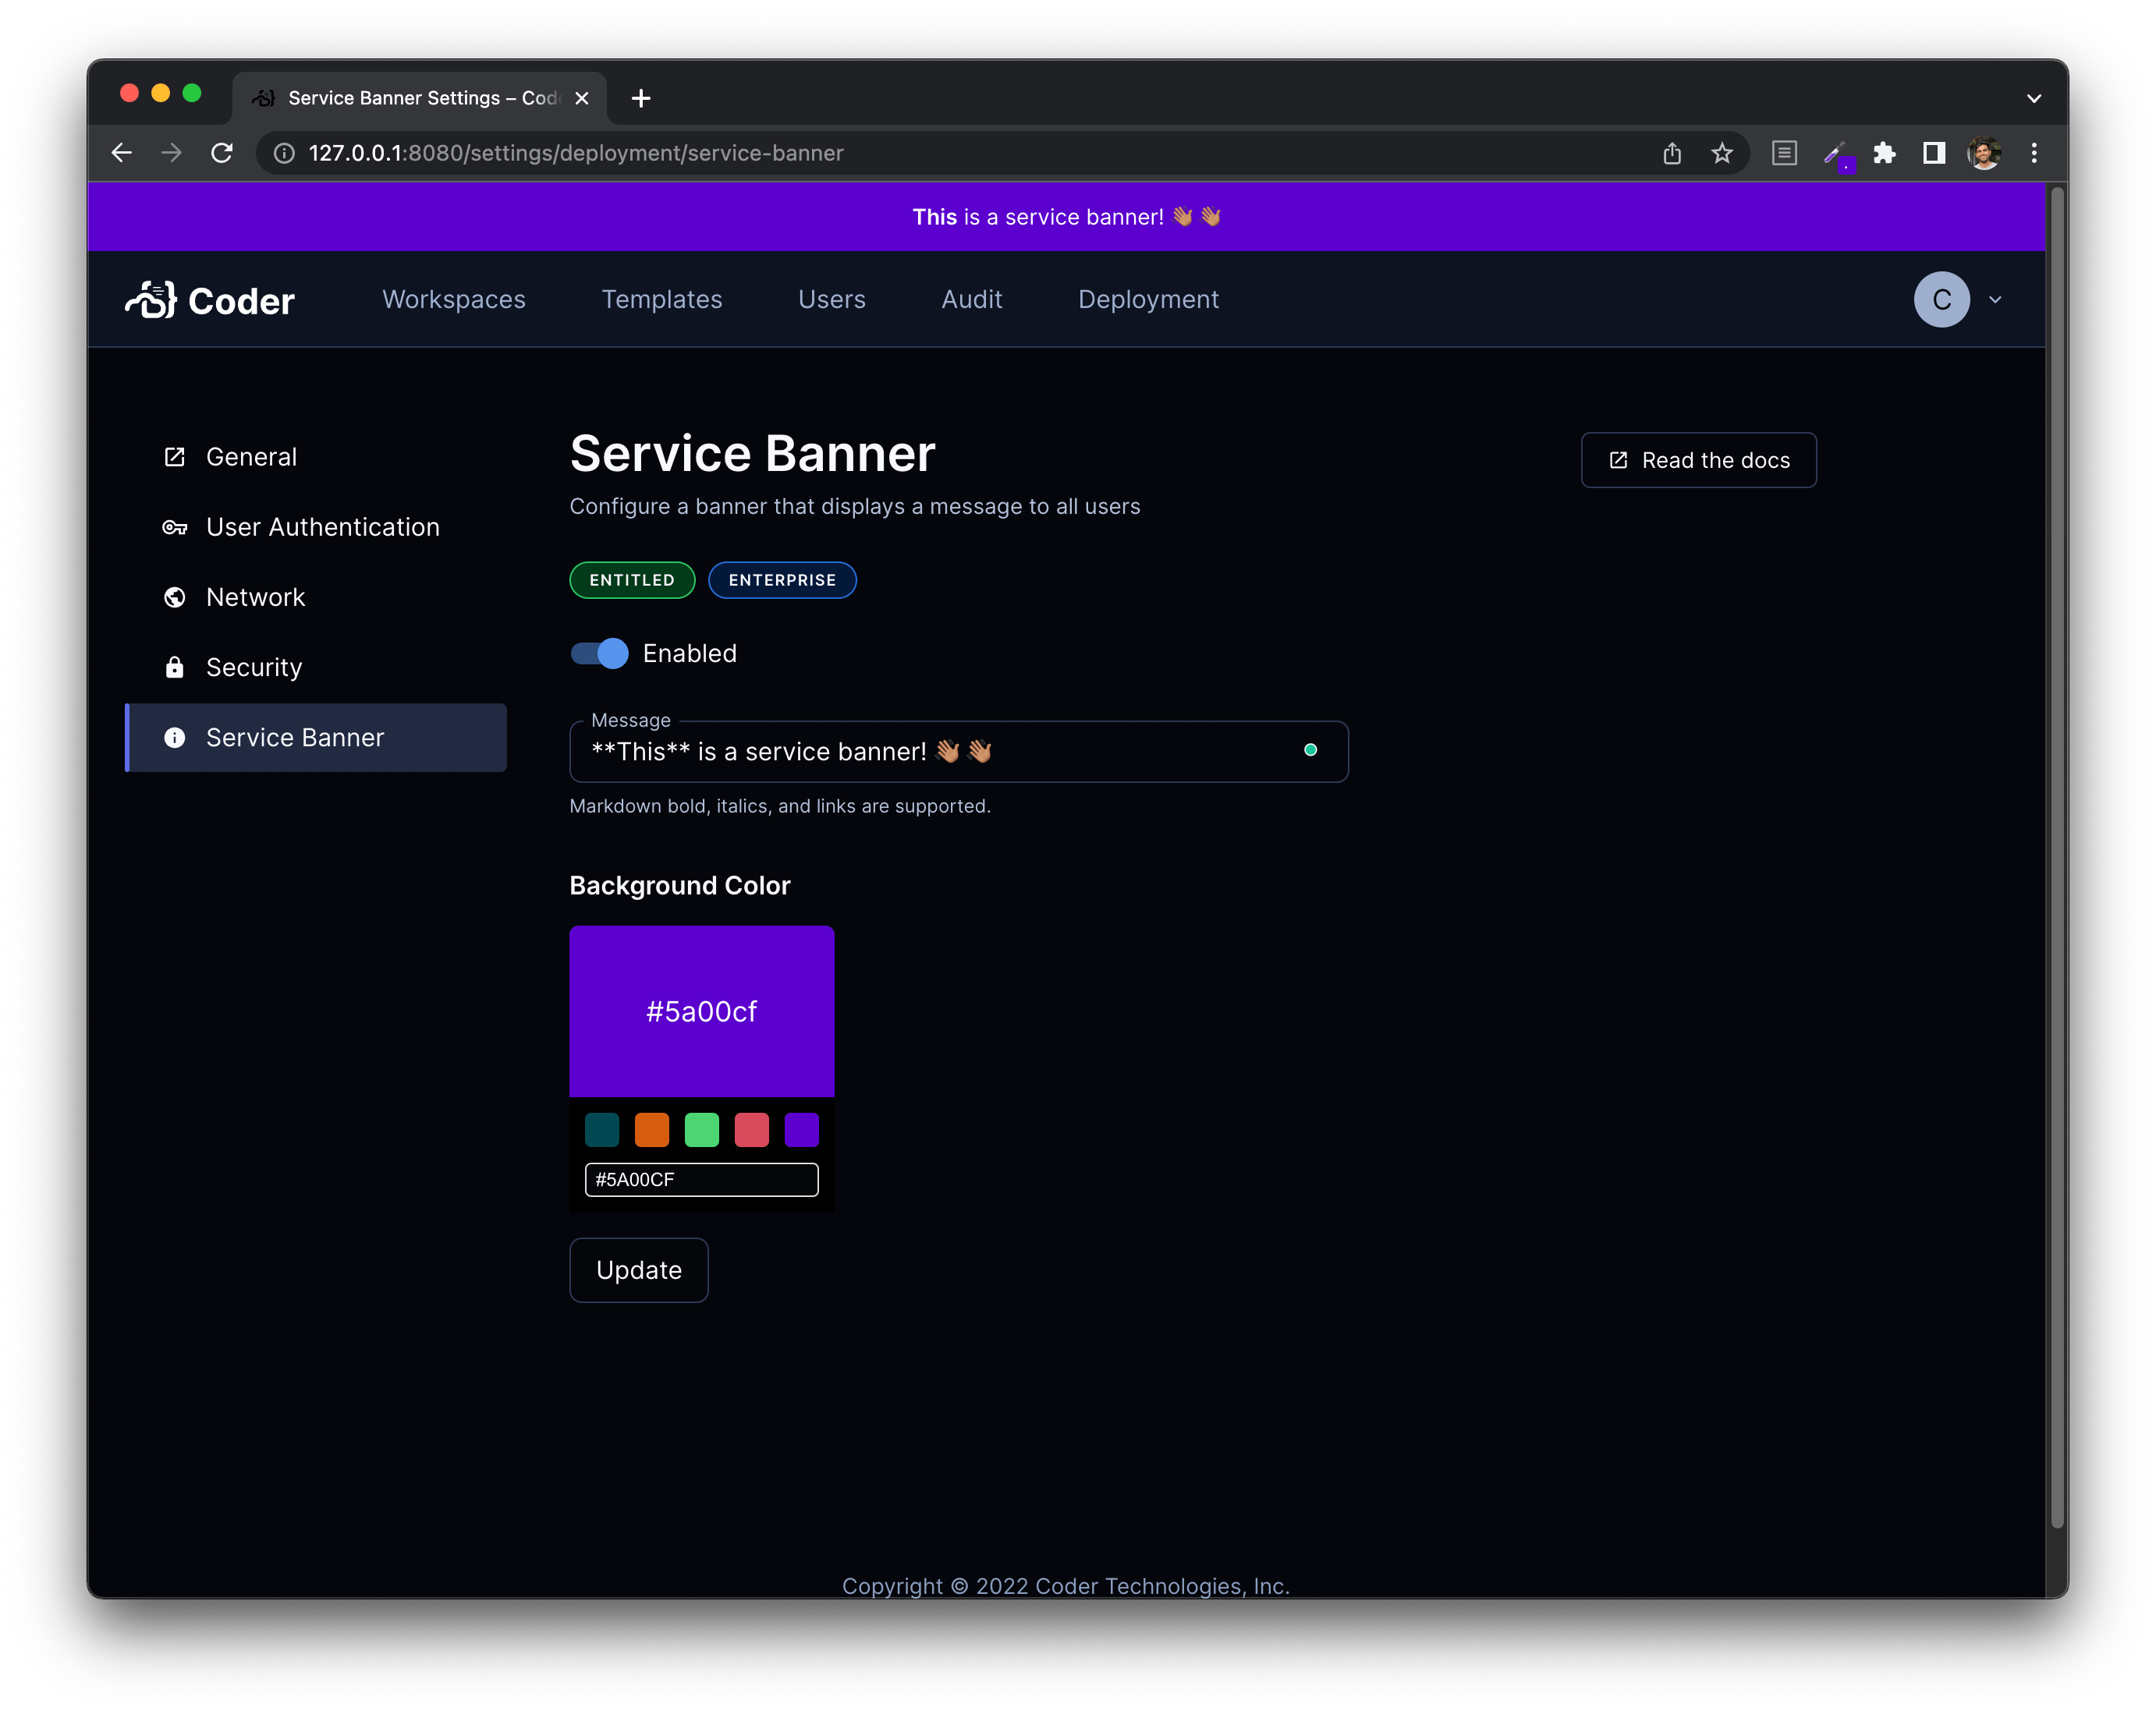Expand the user avatar dropdown chevron
The image size is (2156, 1714).
coord(1995,299)
